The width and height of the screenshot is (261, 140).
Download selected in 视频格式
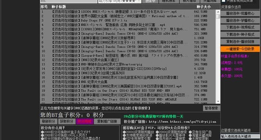[x=240, y=27]
